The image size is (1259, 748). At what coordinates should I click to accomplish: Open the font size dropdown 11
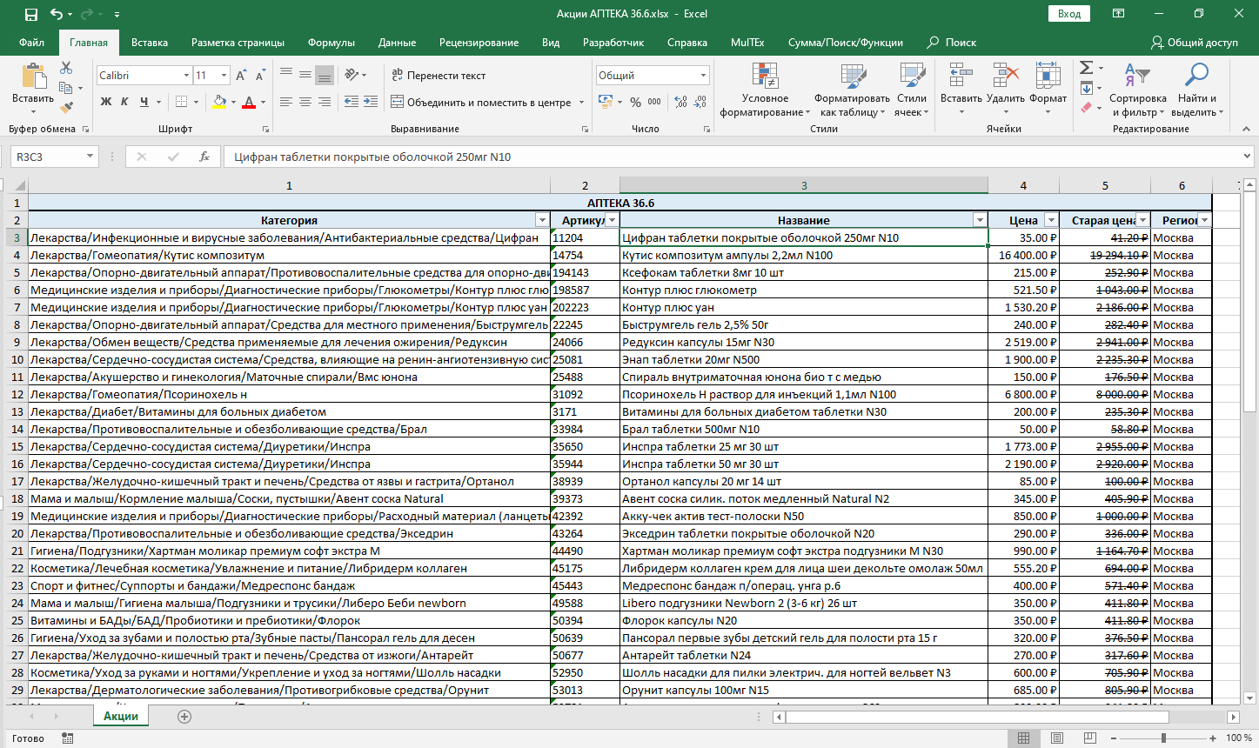tap(224, 76)
